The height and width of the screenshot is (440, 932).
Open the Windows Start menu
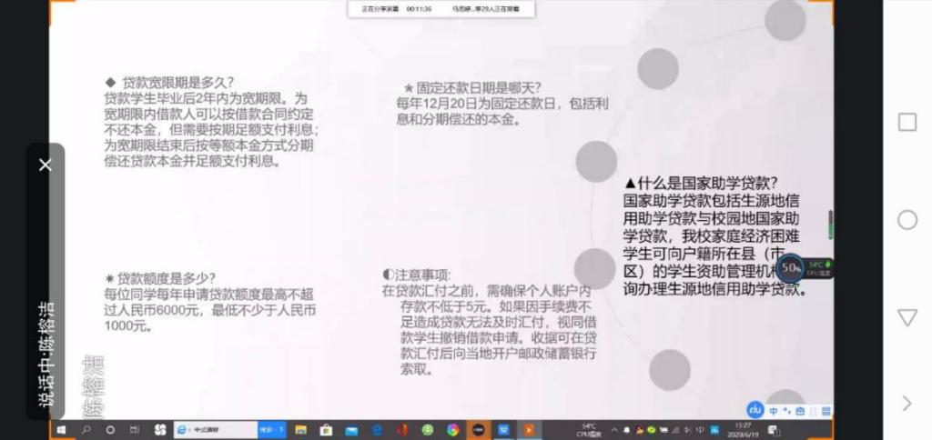coord(63,429)
